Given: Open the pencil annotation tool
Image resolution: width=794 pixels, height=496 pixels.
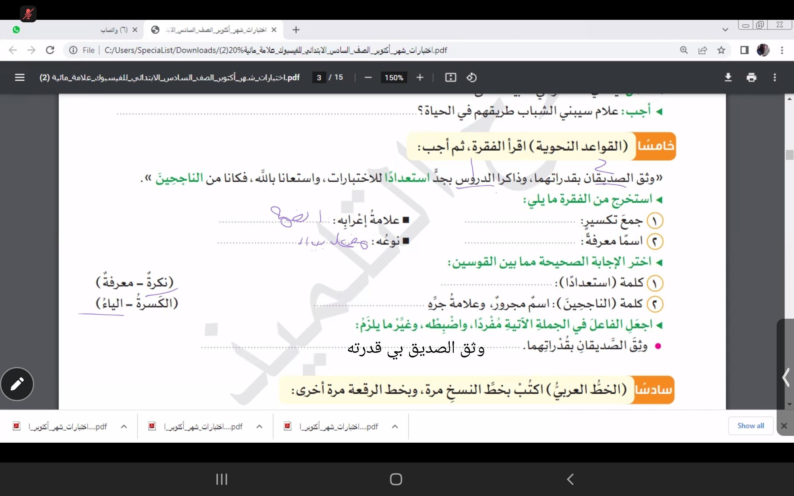Looking at the screenshot, I should pyautogui.click(x=17, y=384).
